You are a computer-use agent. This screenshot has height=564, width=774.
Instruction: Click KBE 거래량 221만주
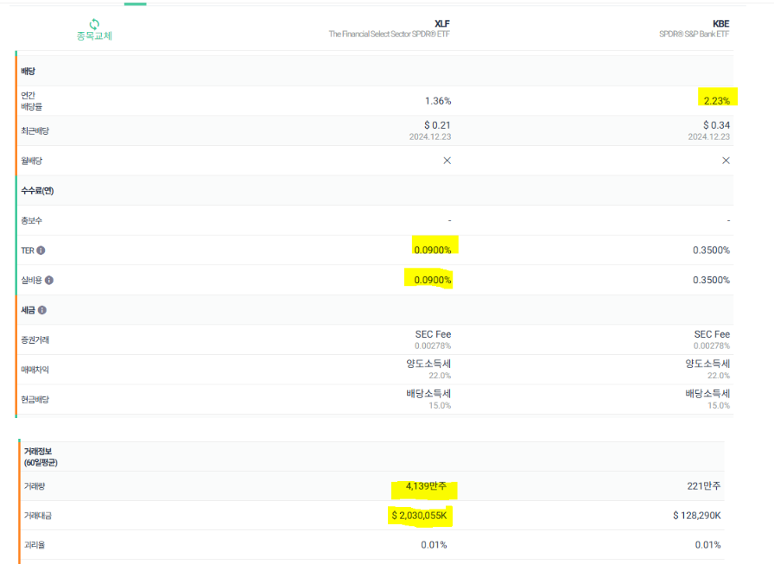[x=704, y=486]
